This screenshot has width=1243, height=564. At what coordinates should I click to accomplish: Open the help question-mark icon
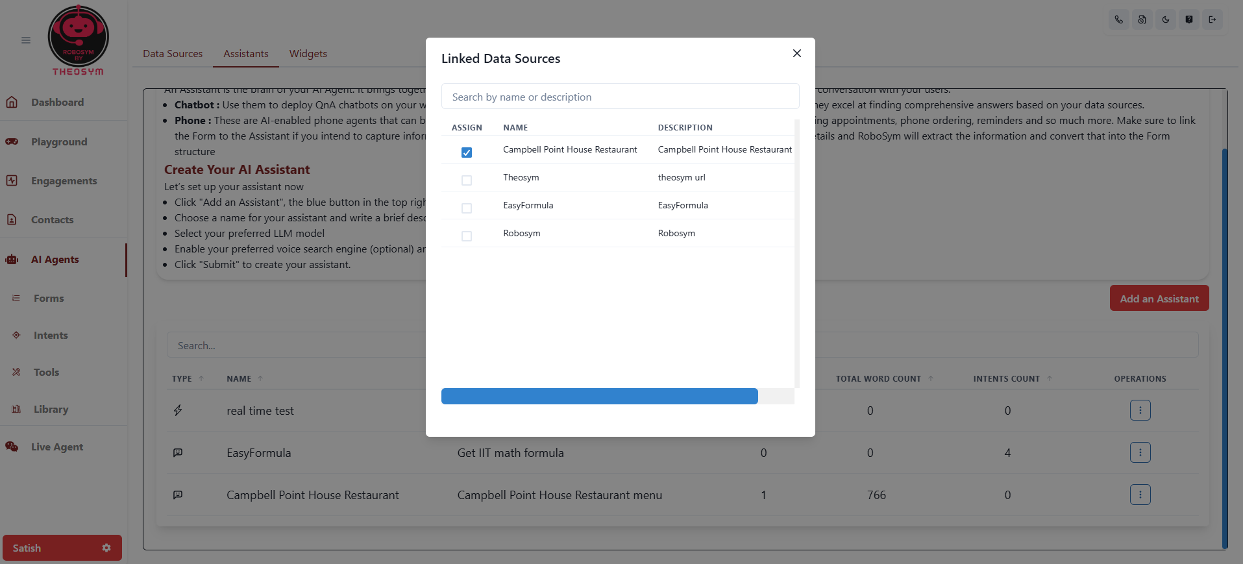1189,19
